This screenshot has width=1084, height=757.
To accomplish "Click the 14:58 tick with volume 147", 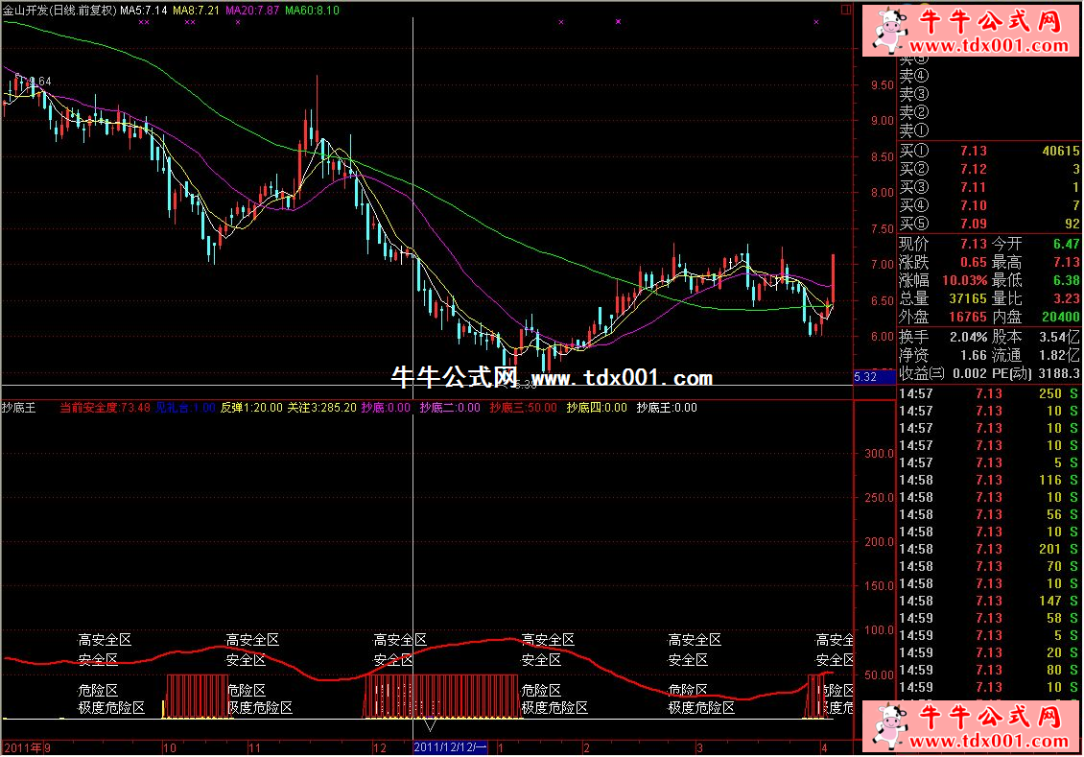I will (x=989, y=602).
